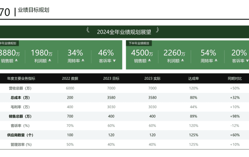Click the 200 cell in 总成本 row
Screen dimensions: 249x157
pyautogui.click(x=70, y=98)
